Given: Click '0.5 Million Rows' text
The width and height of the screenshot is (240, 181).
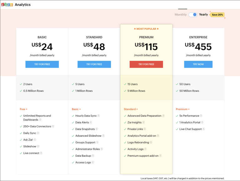Looking at the screenshot, I should (x=33, y=91).
